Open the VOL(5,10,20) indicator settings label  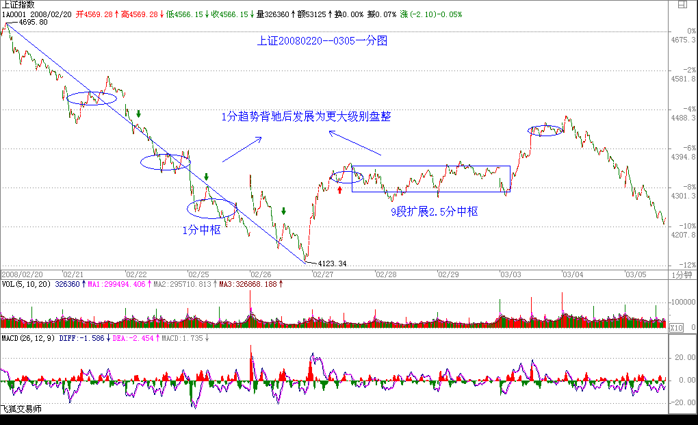coord(27,284)
